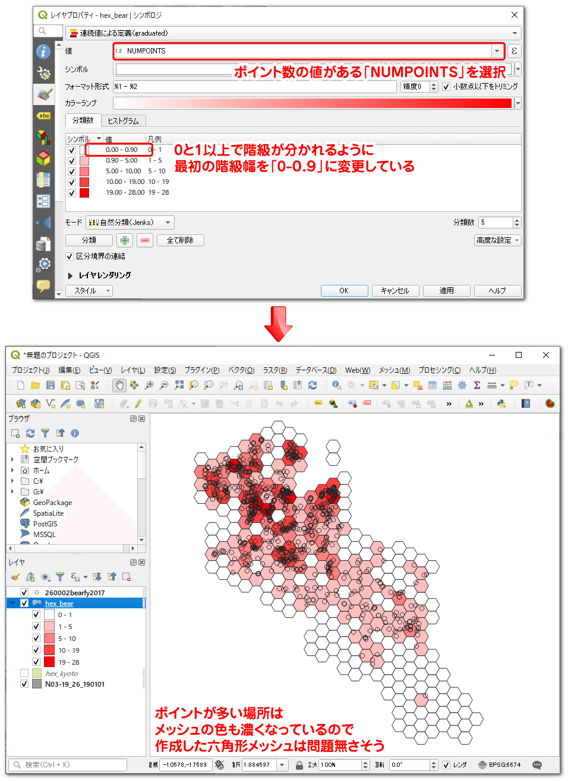Click Remove Layer icon in Layers panel
Viewport: 568px width, 781px height.
point(127,577)
